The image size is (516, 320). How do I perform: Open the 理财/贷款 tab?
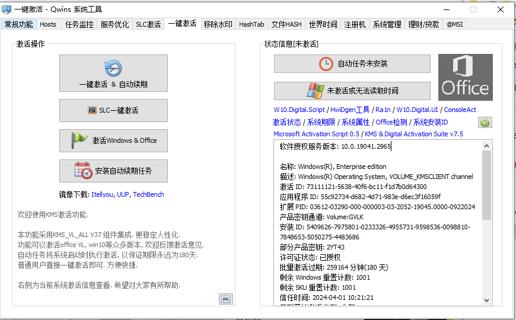(x=423, y=24)
